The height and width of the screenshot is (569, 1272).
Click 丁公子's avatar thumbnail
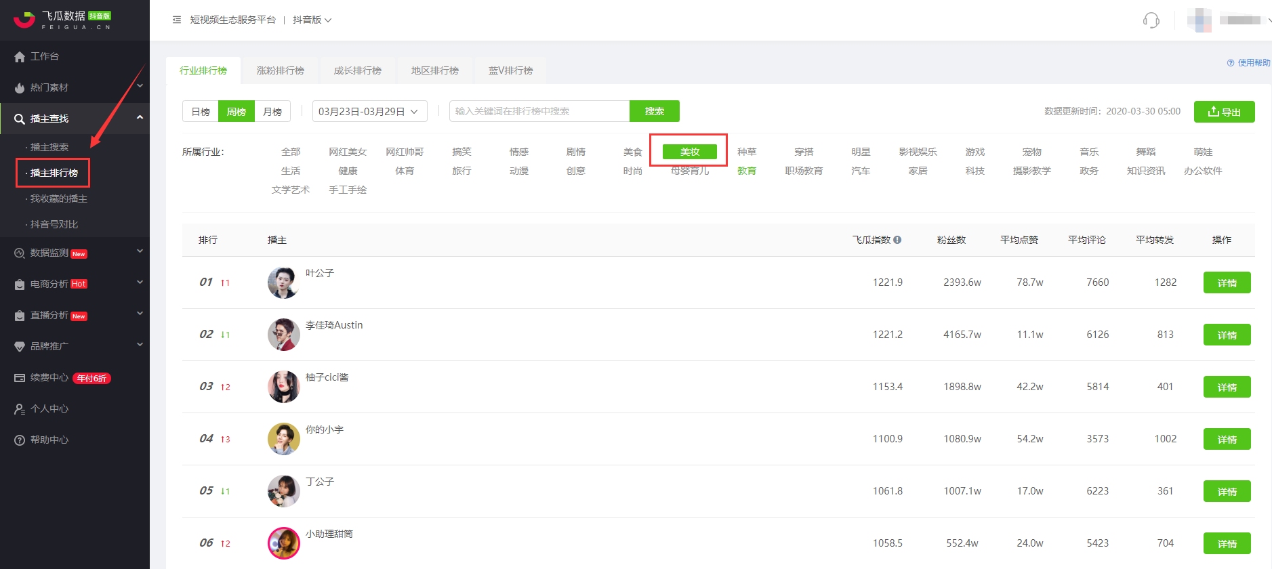click(283, 491)
